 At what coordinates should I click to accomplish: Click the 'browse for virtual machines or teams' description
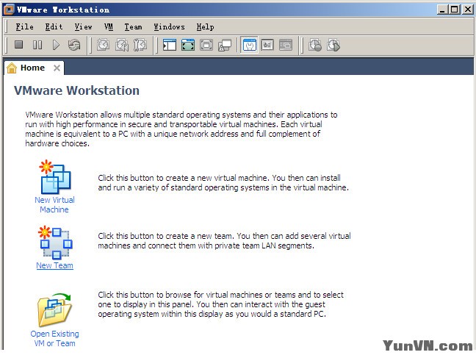point(220,304)
